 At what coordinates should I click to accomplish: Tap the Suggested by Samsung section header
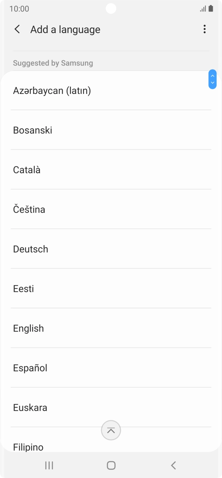tap(53, 63)
